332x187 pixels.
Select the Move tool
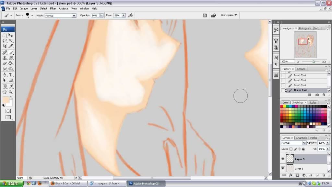(11, 36)
